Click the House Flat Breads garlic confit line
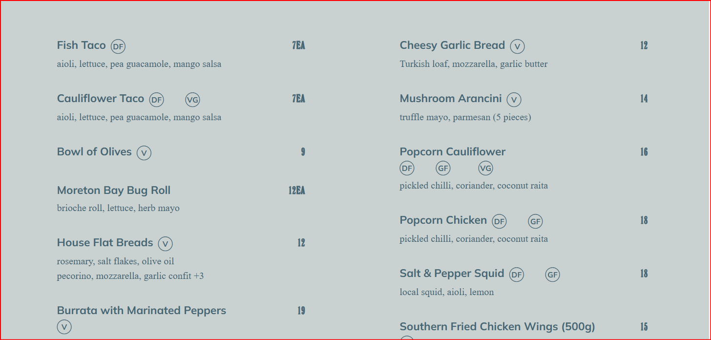The image size is (711, 340). click(x=130, y=276)
